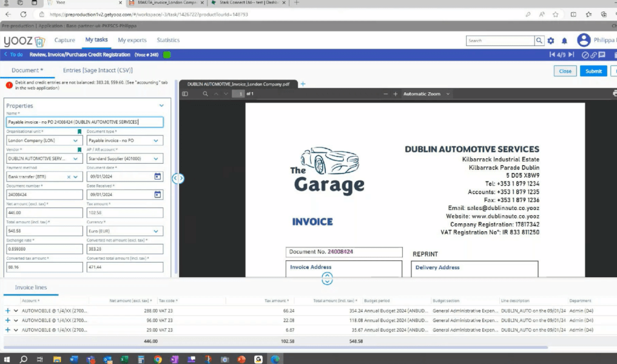Open the My exports menu
Viewport: 617px width, 364px height.
pyautogui.click(x=132, y=40)
